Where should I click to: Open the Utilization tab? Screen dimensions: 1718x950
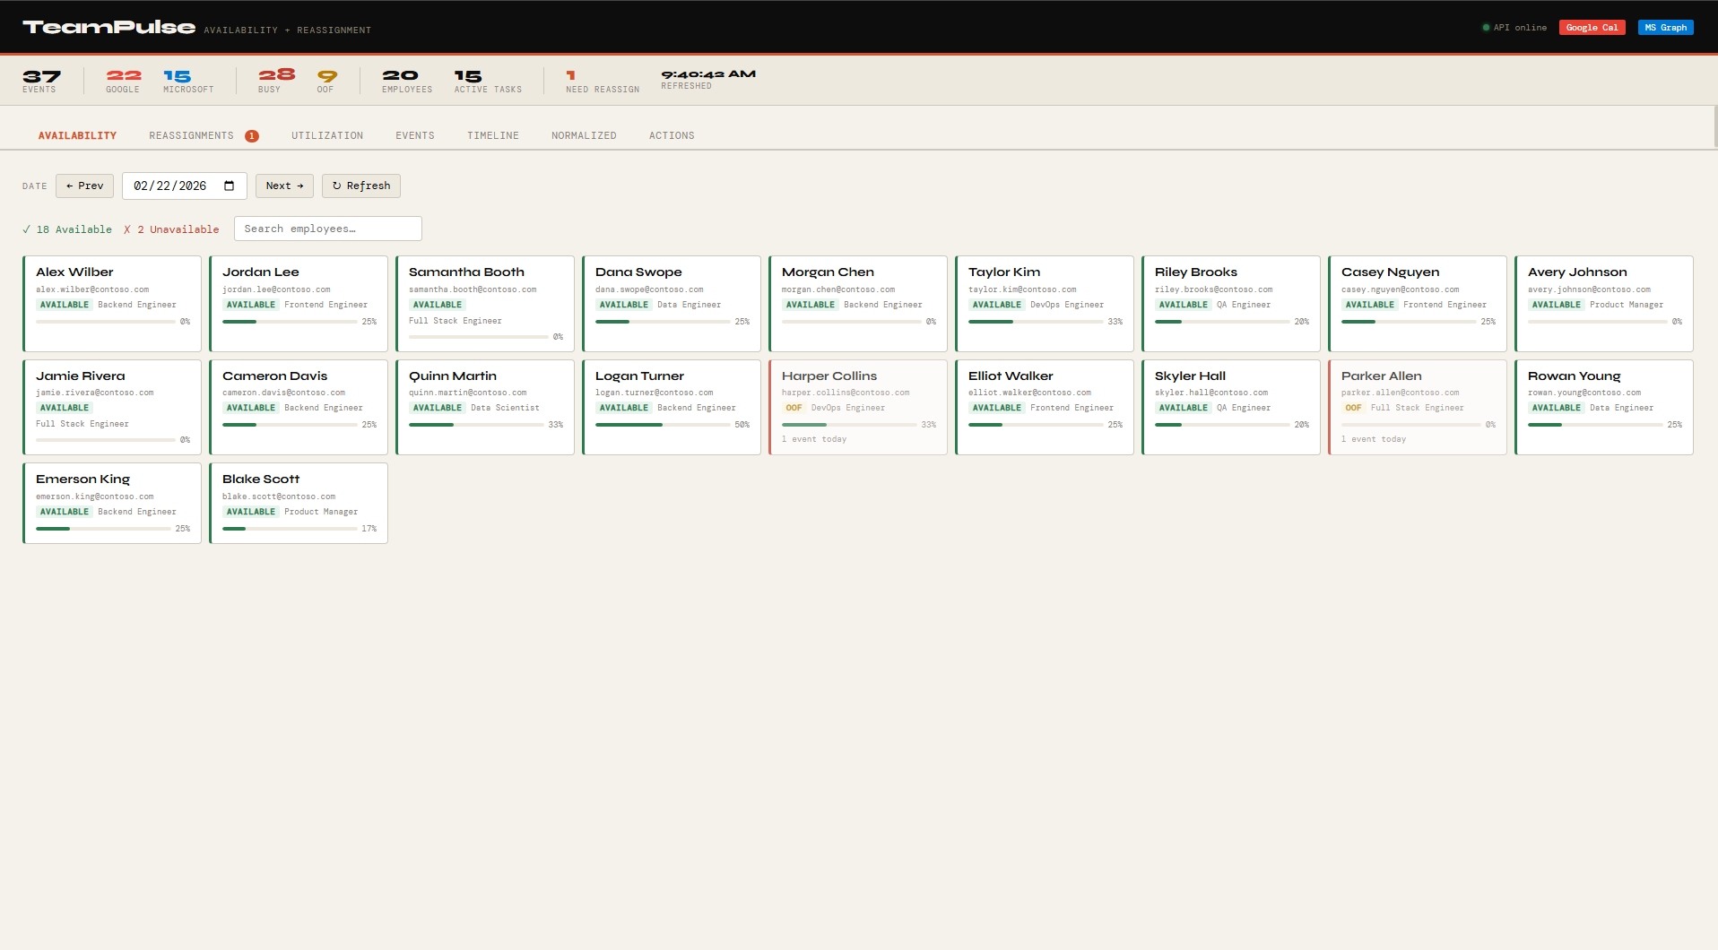tap(327, 135)
